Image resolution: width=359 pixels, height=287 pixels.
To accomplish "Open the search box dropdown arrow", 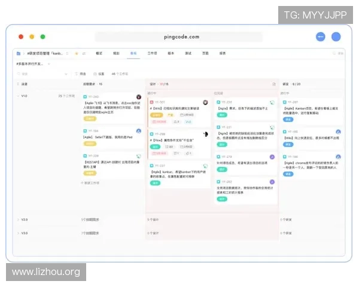I will (66, 74).
